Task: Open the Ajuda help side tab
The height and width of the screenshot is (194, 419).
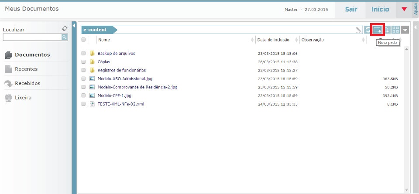Action: (x=416, y=9)
